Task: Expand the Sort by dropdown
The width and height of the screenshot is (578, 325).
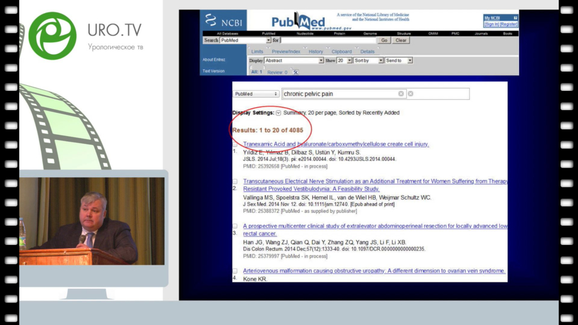Action: coord(368,60)
